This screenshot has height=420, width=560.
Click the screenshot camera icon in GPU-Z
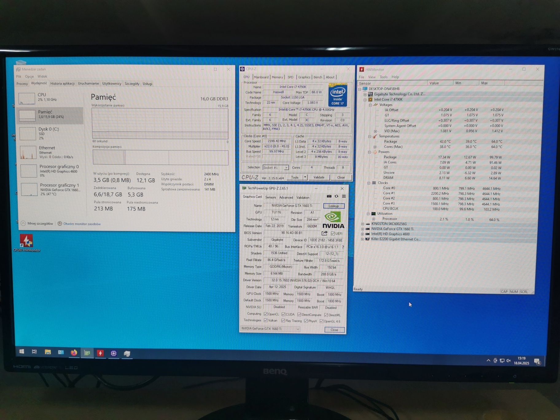329,196
